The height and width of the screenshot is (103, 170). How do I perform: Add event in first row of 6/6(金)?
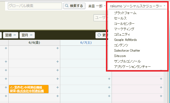58,48
